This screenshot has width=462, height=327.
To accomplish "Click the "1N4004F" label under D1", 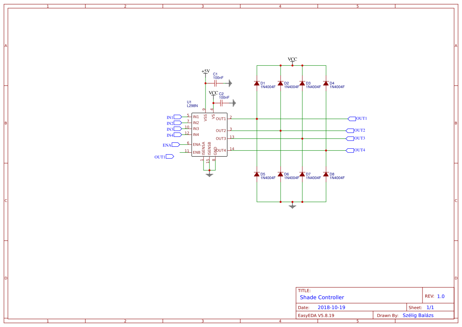I will 268,87.
